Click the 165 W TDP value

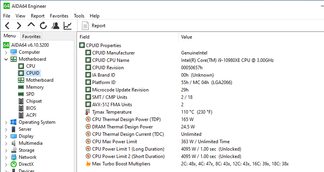pos(187,119)
